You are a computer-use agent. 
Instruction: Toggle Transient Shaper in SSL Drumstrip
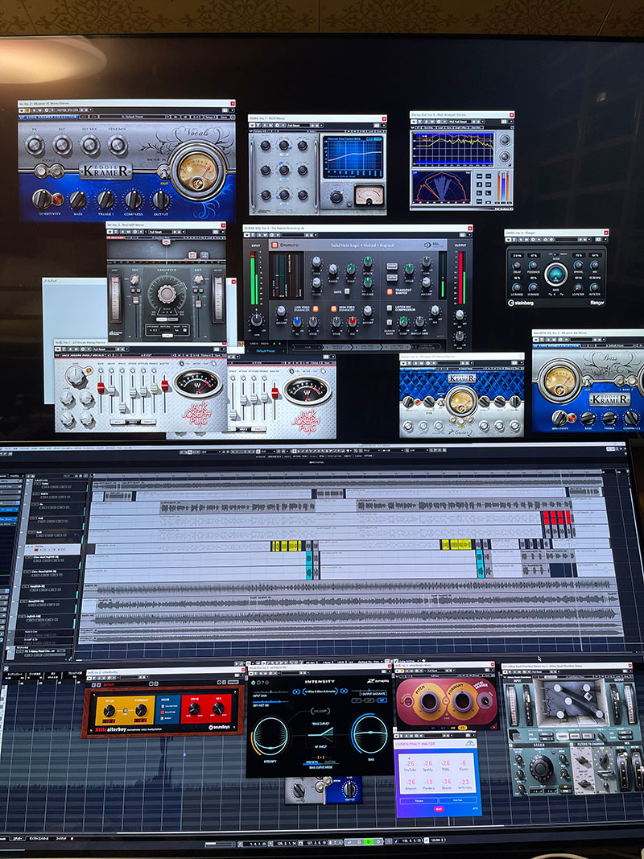[x=390, y=291]
